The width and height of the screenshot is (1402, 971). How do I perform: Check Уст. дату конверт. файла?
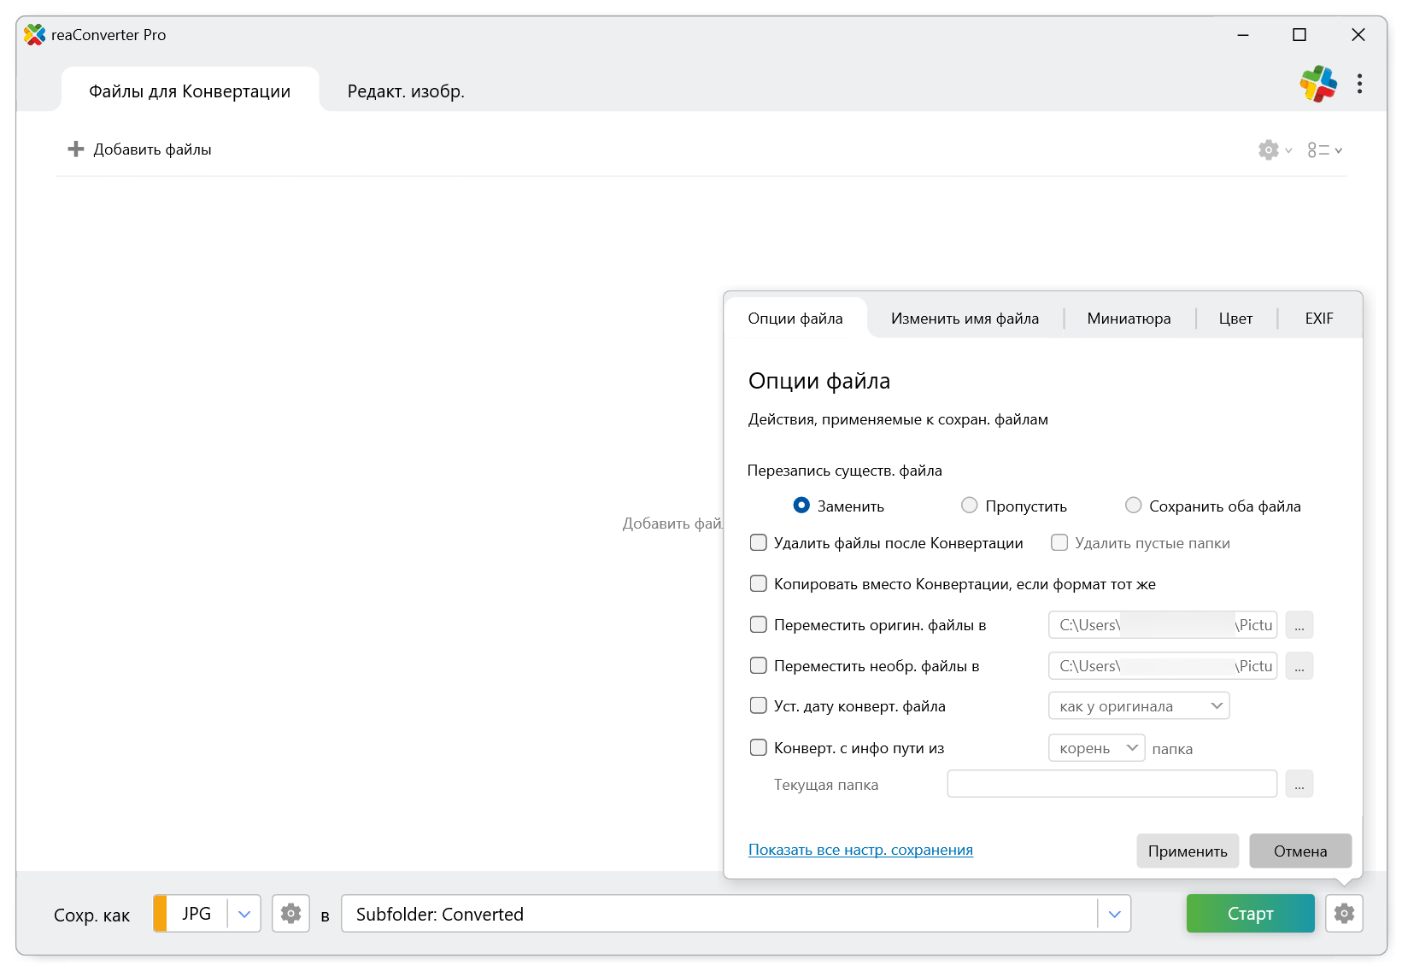[x=759, y=706]
